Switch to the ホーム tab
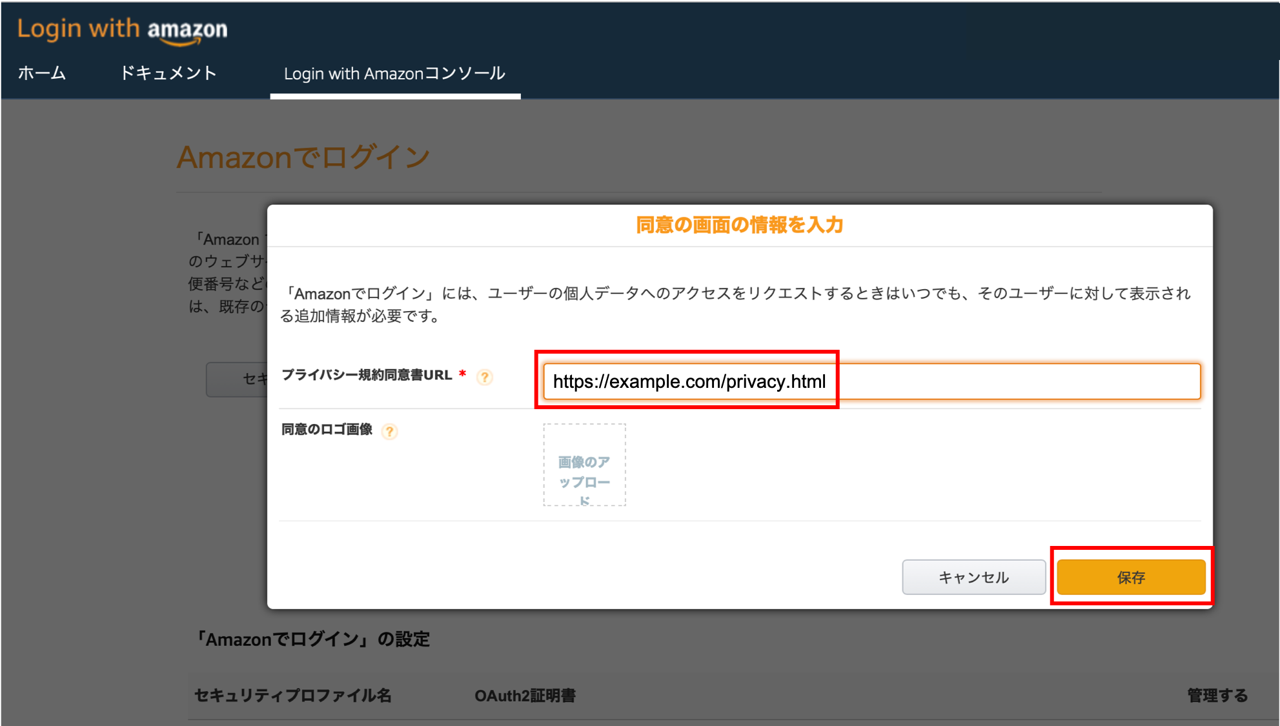Screen dimensions: 1280x726 (x=42, y=73)
